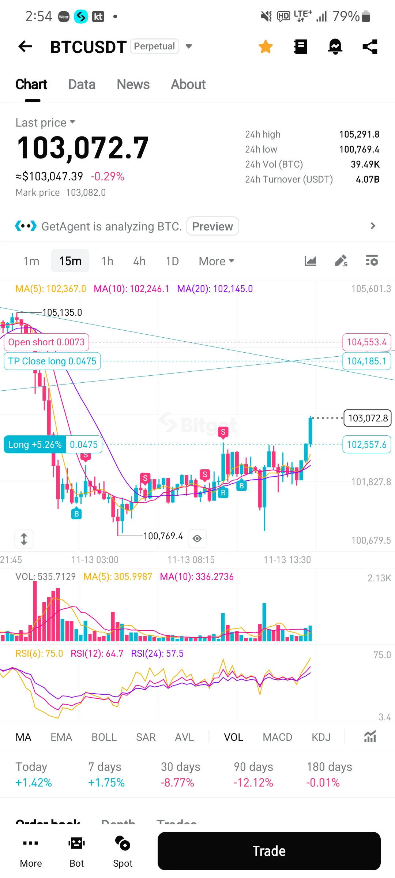Open chart settings icon
The image size is (395, 878).
coord(372,261)
